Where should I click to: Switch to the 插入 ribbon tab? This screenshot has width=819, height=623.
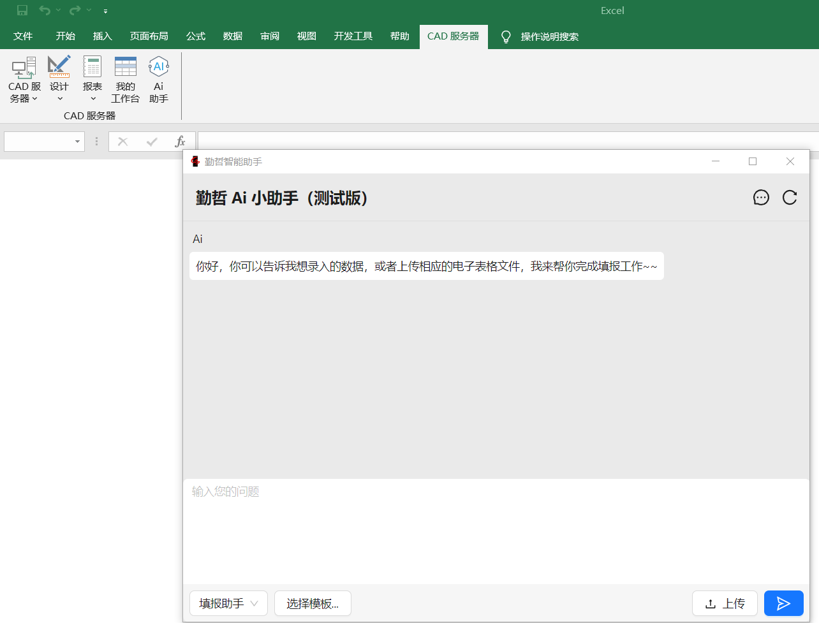tap(102, 36)
